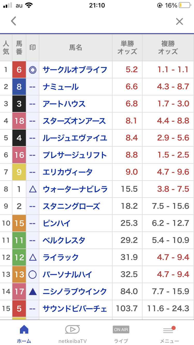Tap the triangle mark for ライラック
Viewport: 194px width, 345px height.
[x=33, y=258]
